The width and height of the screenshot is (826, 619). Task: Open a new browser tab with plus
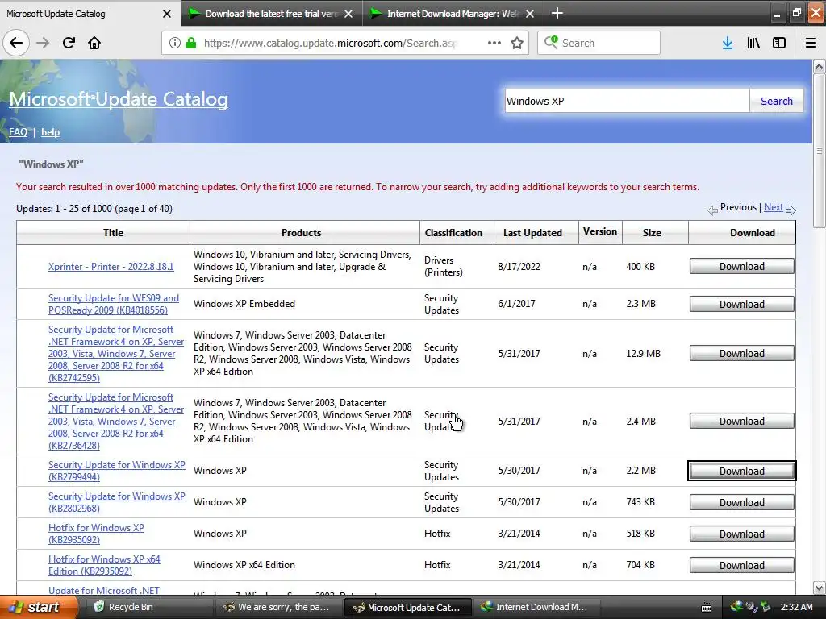[557, 13]
